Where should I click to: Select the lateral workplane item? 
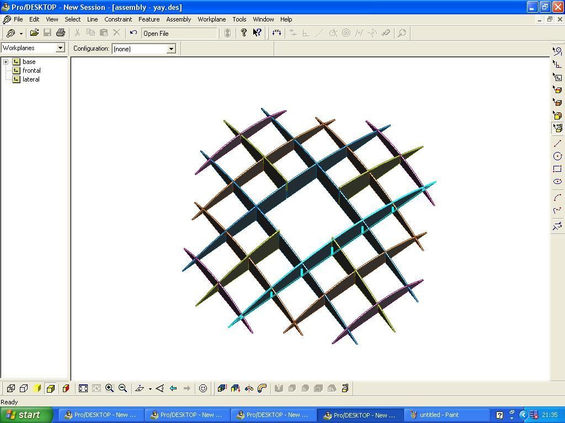click(31, 79)
